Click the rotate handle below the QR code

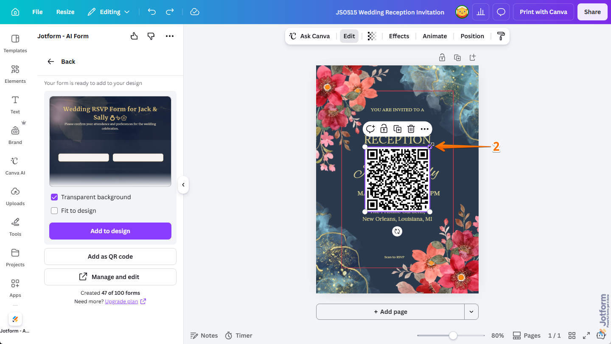pos(397,231)
